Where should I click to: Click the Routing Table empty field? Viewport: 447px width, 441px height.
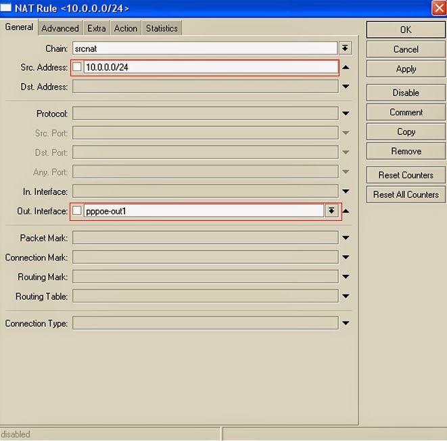pos(206,296)
